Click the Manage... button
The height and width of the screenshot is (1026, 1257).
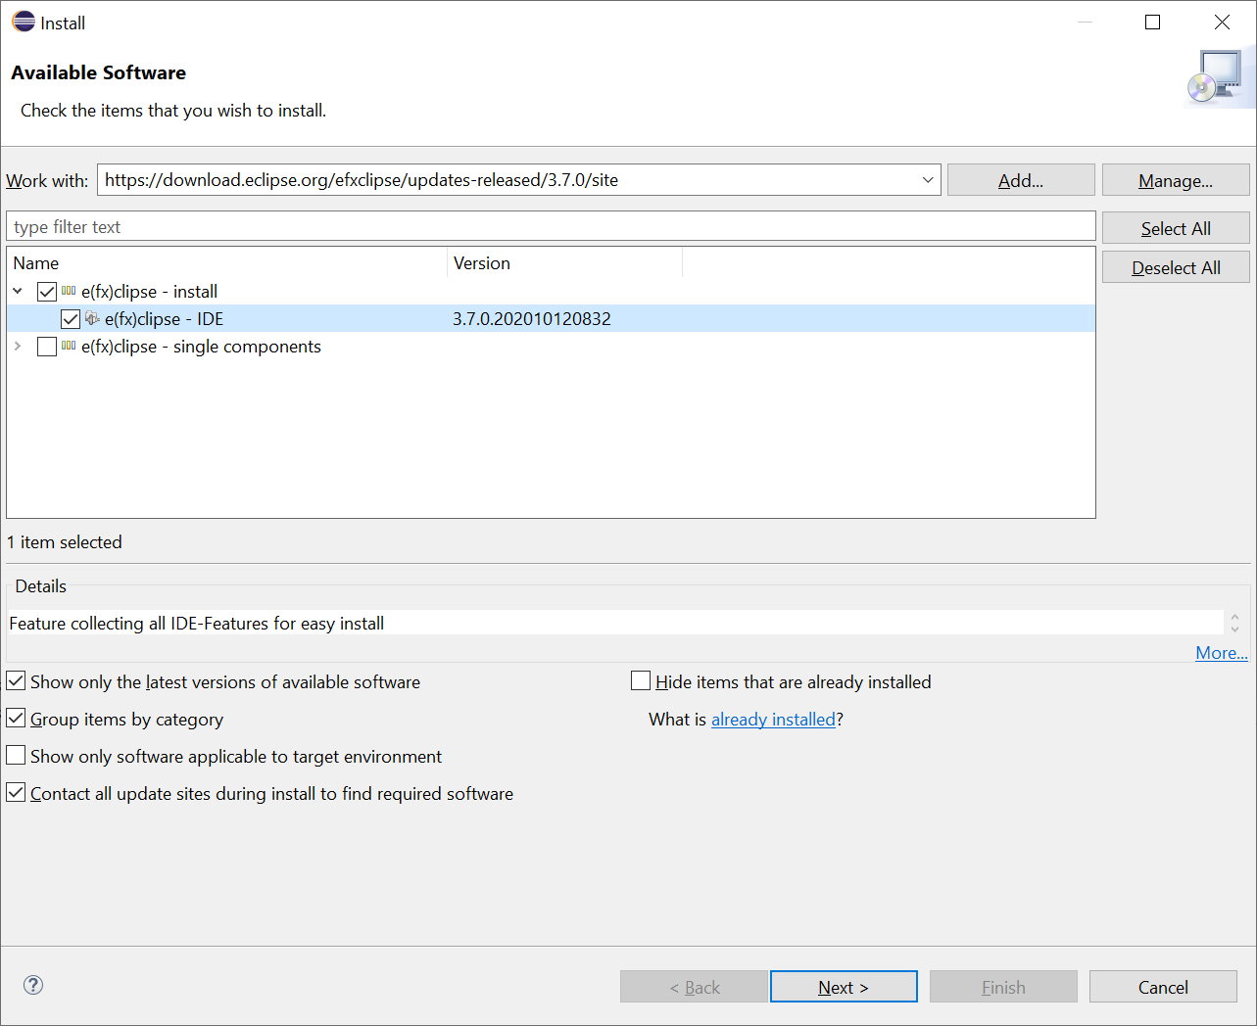coord(1176,180)
